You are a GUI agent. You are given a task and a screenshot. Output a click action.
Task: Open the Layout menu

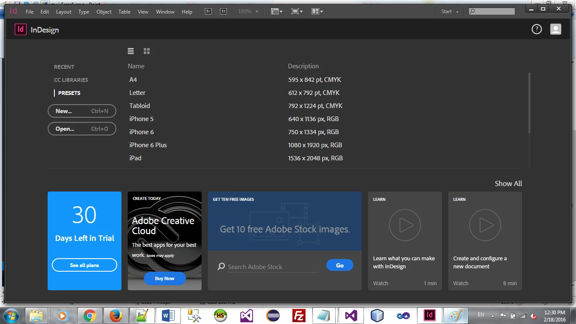pyautogui.click(x=64, y=12)
